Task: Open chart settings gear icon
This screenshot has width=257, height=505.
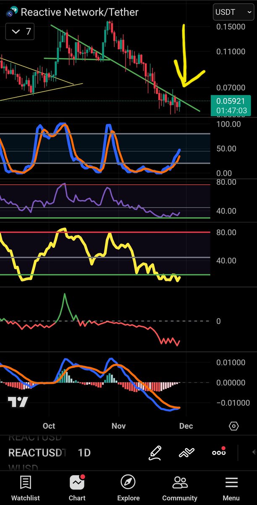Action: [x=234, y=426]
